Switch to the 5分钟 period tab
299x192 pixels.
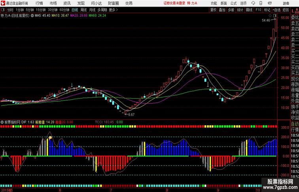(x=30, y=10)
